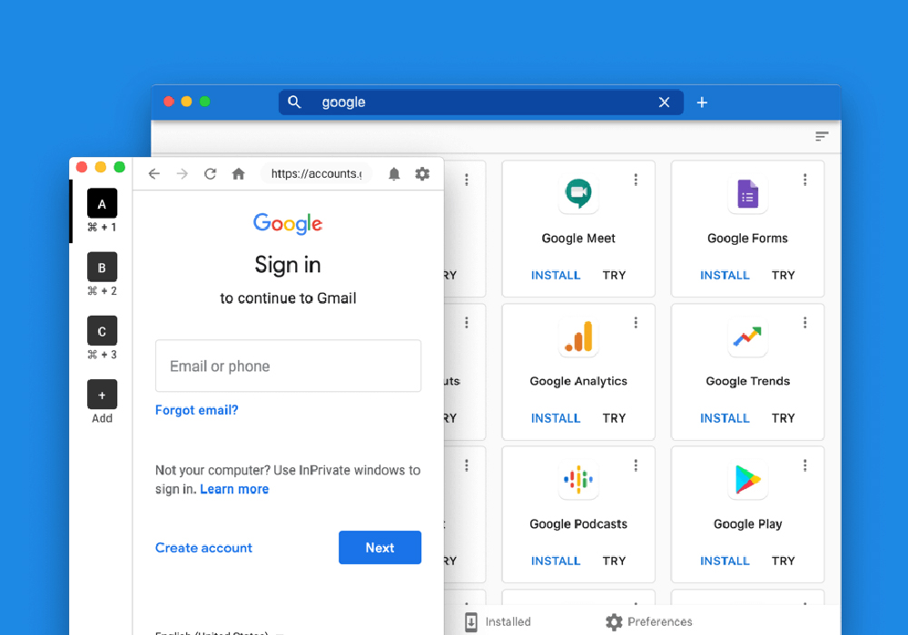Install Google Analytics app
Viewport: 908px width, 635px height.
tap(556, 418)
